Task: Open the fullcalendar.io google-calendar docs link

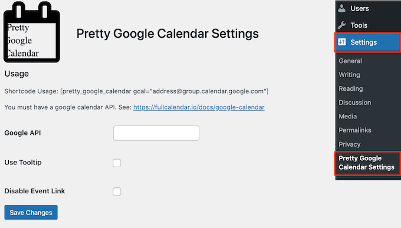Action: click(x=199, y=107)
